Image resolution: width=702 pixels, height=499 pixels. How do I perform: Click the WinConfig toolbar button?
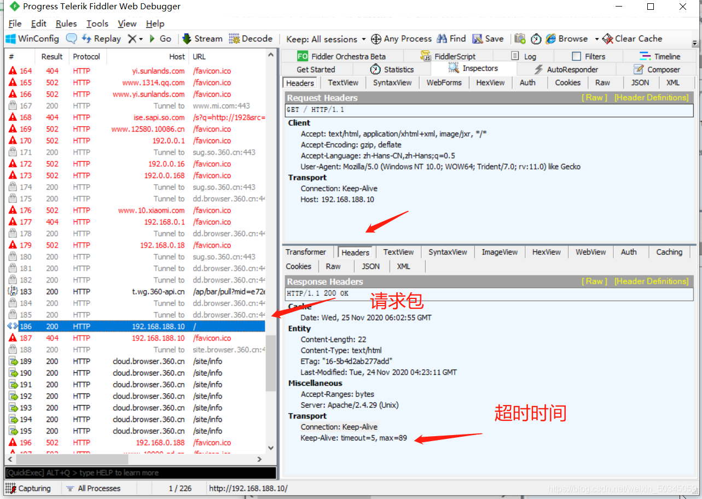(x=32, y=39)
